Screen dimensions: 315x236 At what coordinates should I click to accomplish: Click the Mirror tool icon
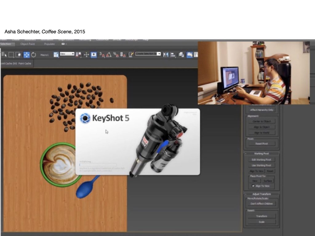click(x=165, y=55)
